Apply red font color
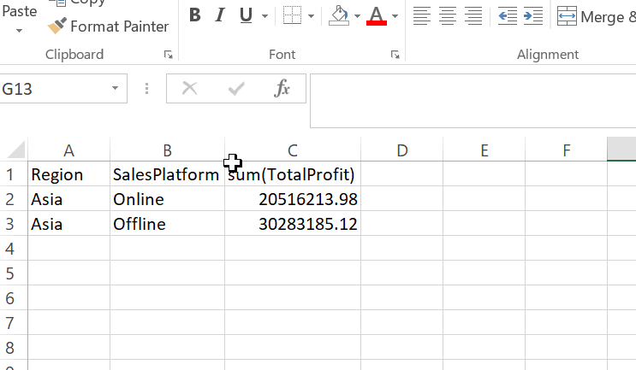Viewport: 636px width, 370px height. point(377,15)
